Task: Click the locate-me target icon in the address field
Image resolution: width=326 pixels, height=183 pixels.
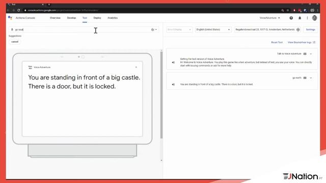Action: [298, 29]
